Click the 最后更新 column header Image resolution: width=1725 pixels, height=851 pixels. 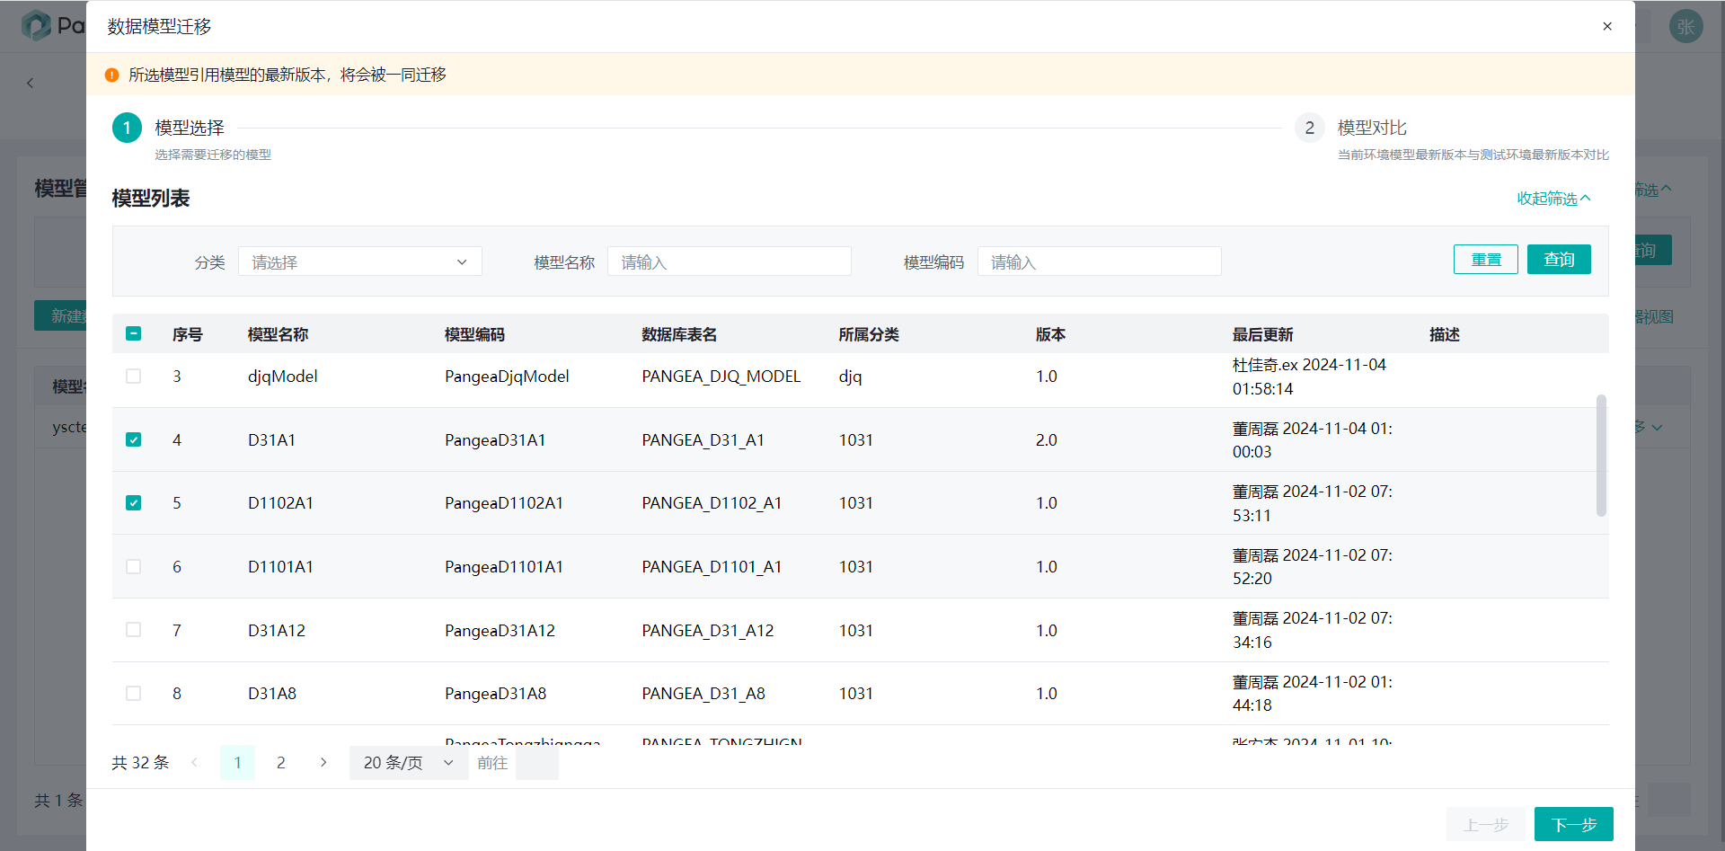click(1262, 334)
